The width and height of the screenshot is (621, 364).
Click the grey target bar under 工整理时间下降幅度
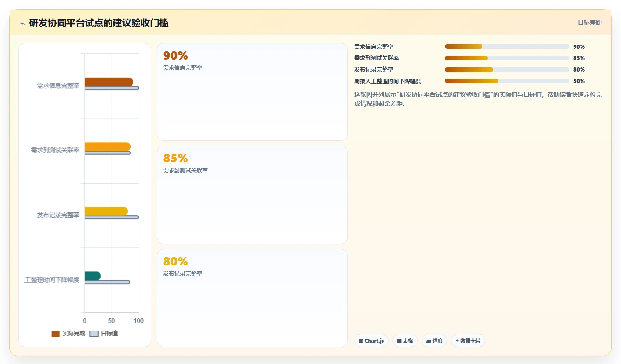(x=107, y=282)
